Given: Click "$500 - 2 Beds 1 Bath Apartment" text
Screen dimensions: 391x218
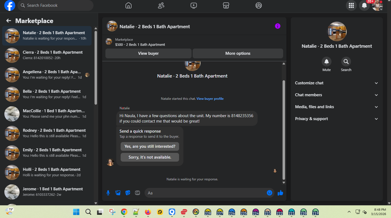Looking at the screenshot, I should [x=140, y=45].
